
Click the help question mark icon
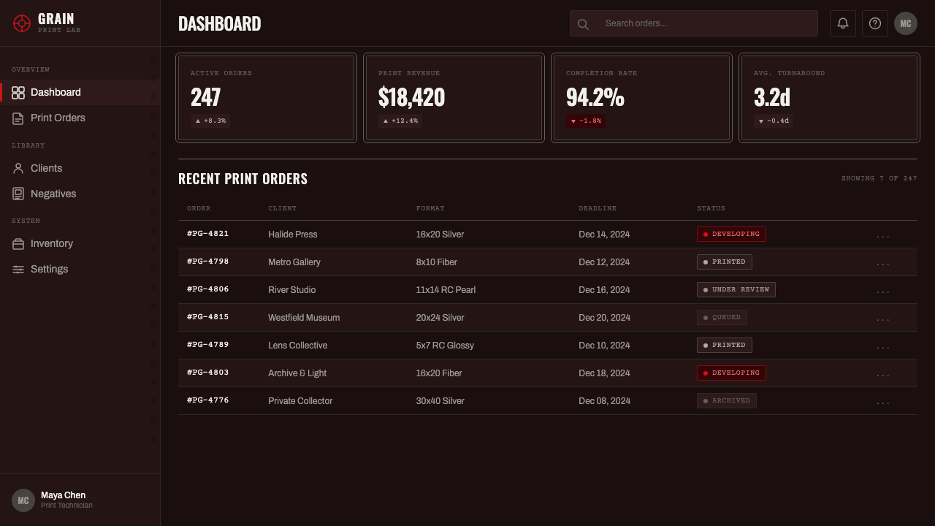coord(875,23)
